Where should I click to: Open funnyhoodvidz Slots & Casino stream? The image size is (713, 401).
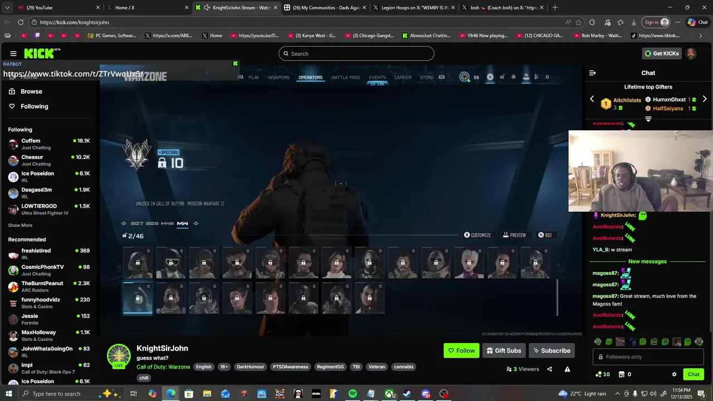click(x=49, y=303)
